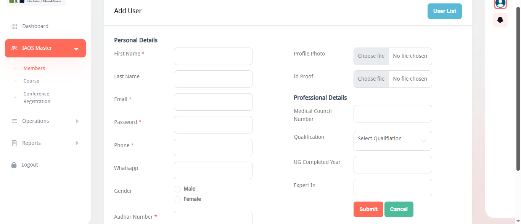Expand the Reports submenu arrow
This screenshot has width=521, height=224.
pos(77,143)
